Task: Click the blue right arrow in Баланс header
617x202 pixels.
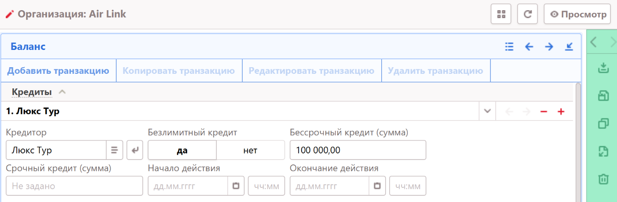Action: (549, 46)
